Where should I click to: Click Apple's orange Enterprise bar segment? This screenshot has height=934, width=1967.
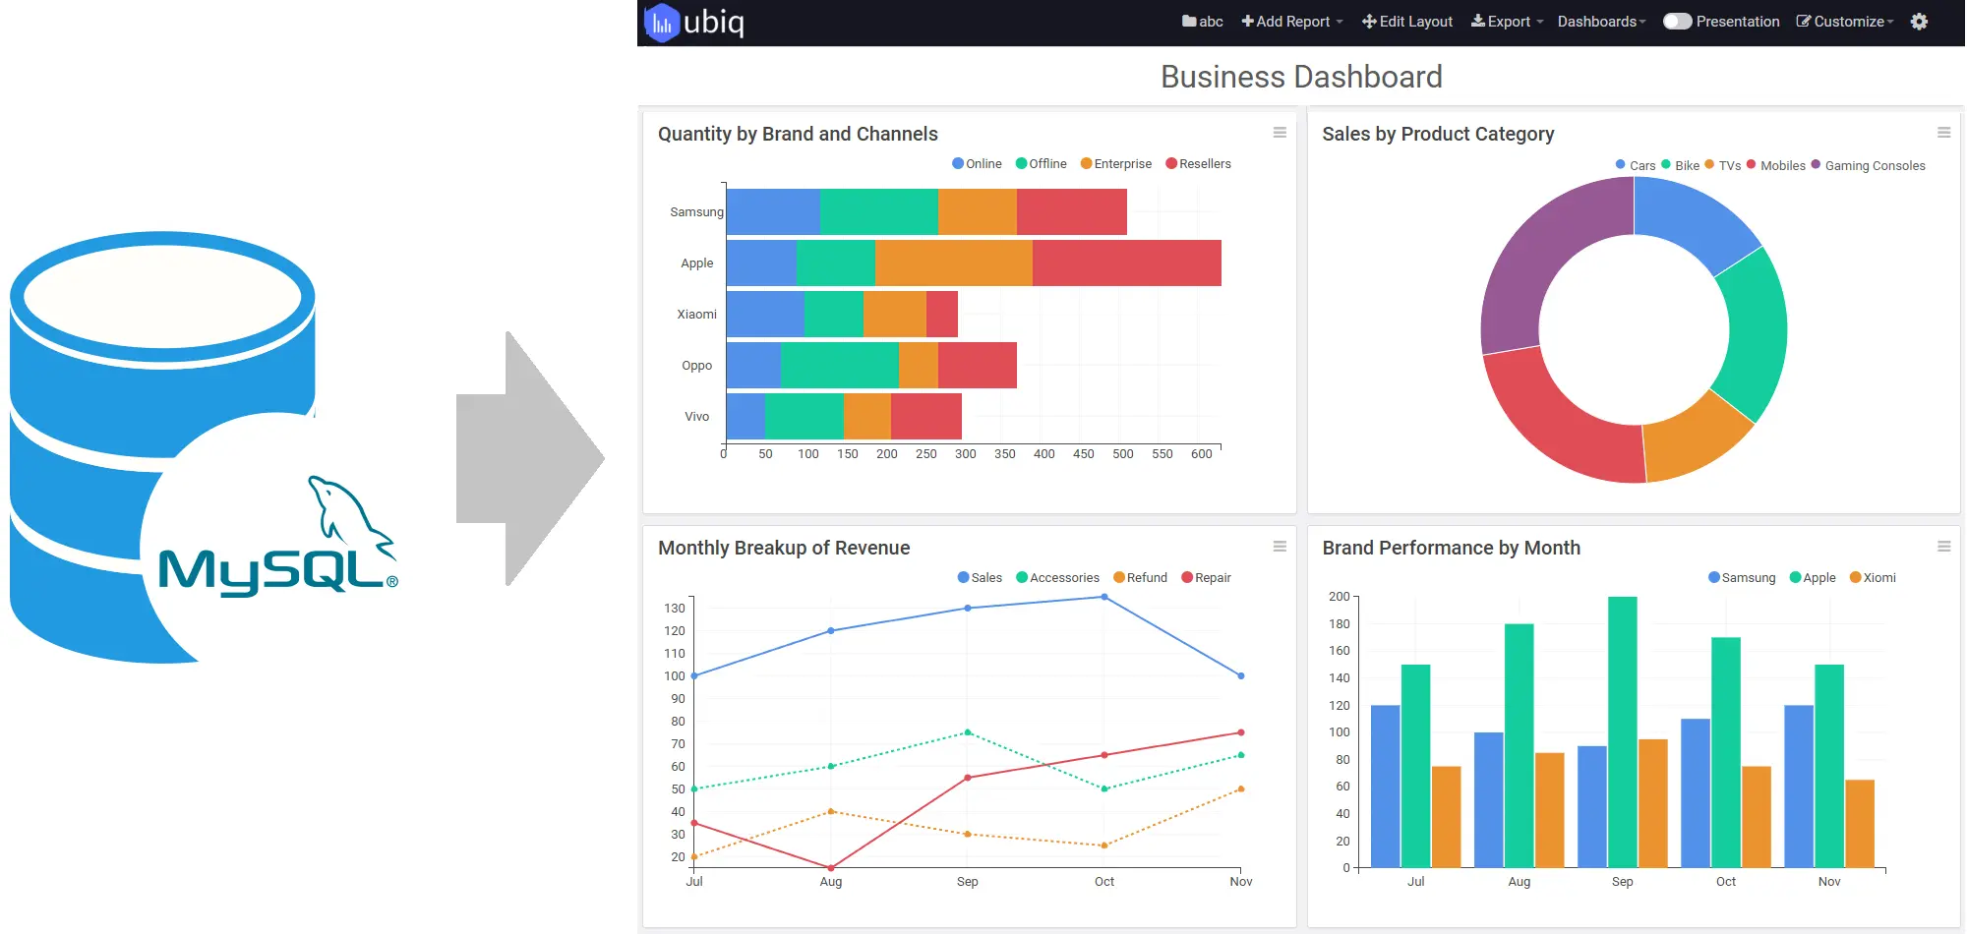(954, 263)
